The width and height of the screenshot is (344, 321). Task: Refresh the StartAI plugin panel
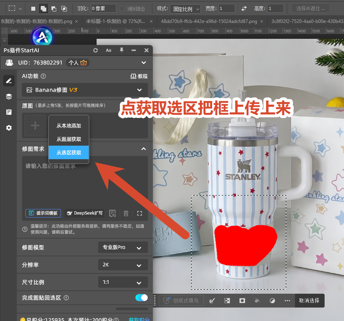(95, 50)
